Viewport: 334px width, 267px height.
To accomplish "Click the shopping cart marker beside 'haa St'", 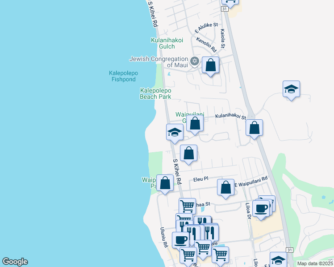I will [x=187, y=206].
